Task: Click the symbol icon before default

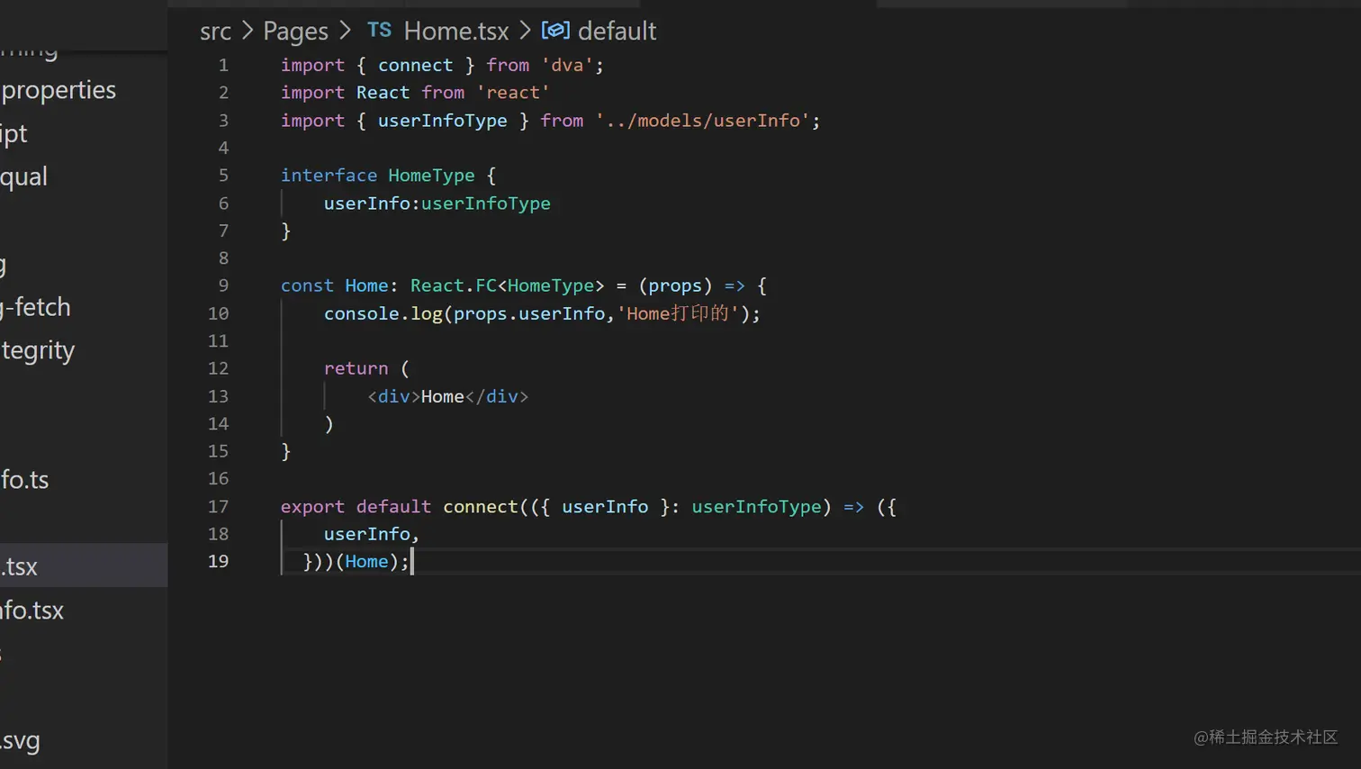Action: coord(555,31)
